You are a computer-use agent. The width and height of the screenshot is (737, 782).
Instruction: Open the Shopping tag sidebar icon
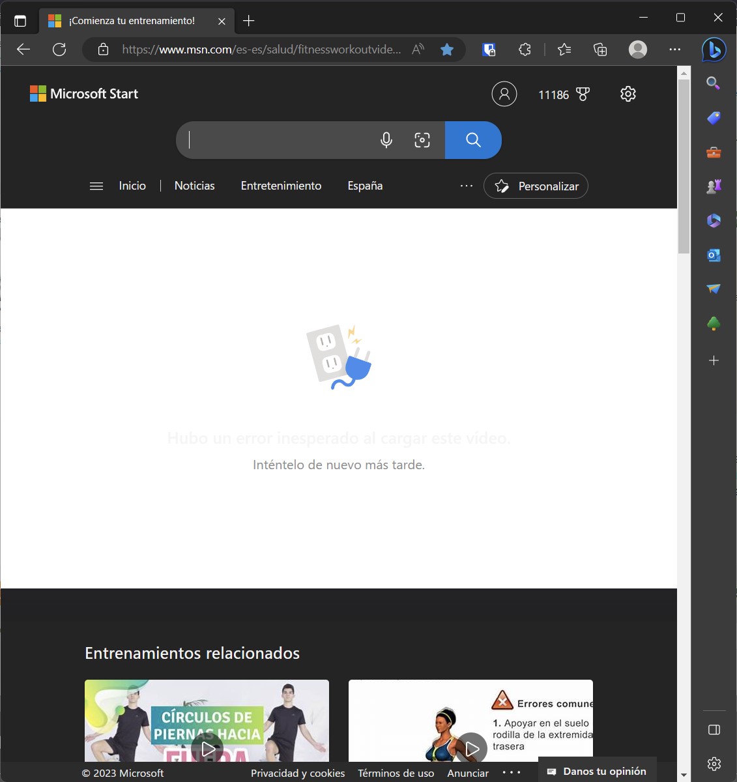714,118
